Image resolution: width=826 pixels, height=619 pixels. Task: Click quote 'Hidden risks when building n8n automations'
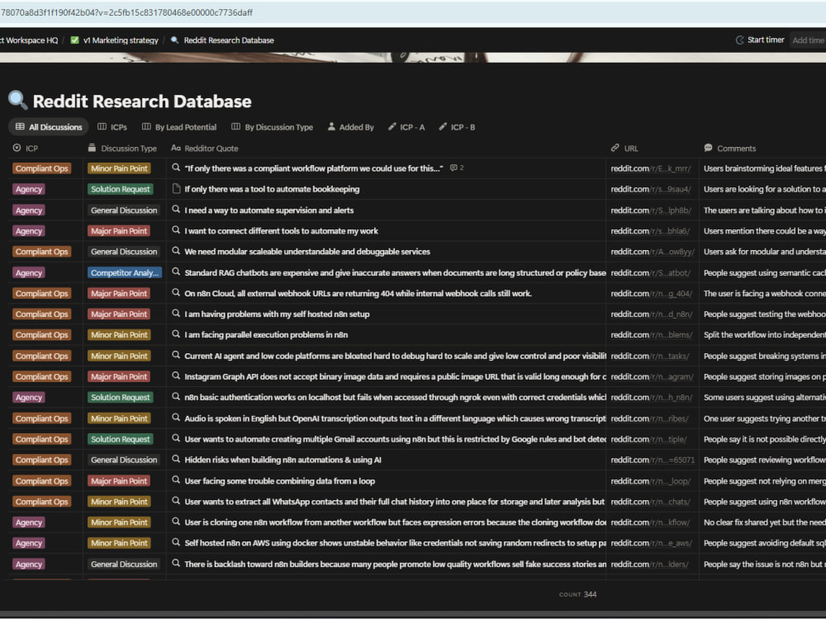click(282, 460)
